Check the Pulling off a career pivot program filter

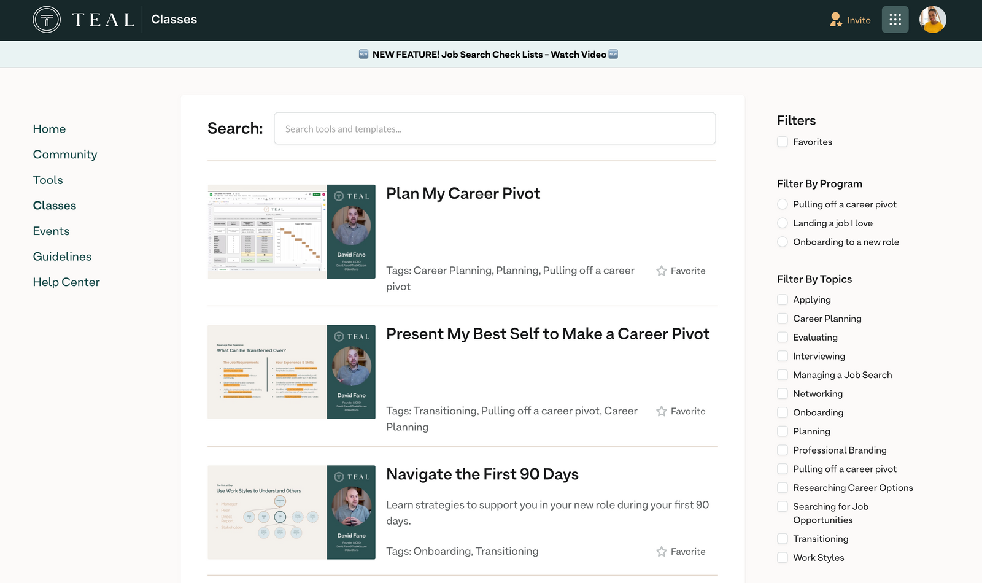783,204
